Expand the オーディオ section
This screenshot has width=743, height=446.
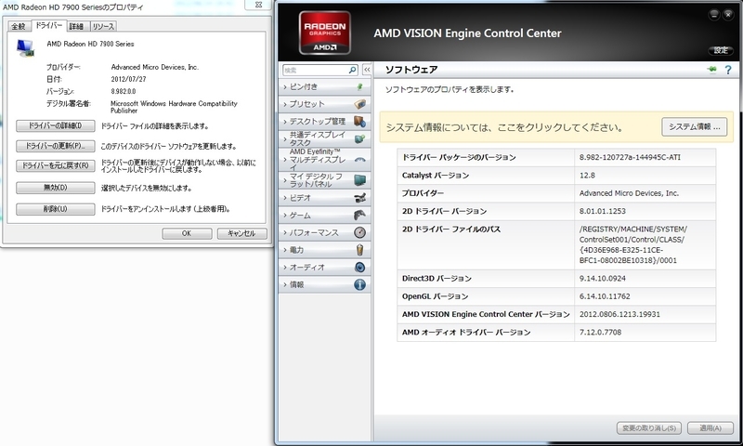(x=324, y=268)
